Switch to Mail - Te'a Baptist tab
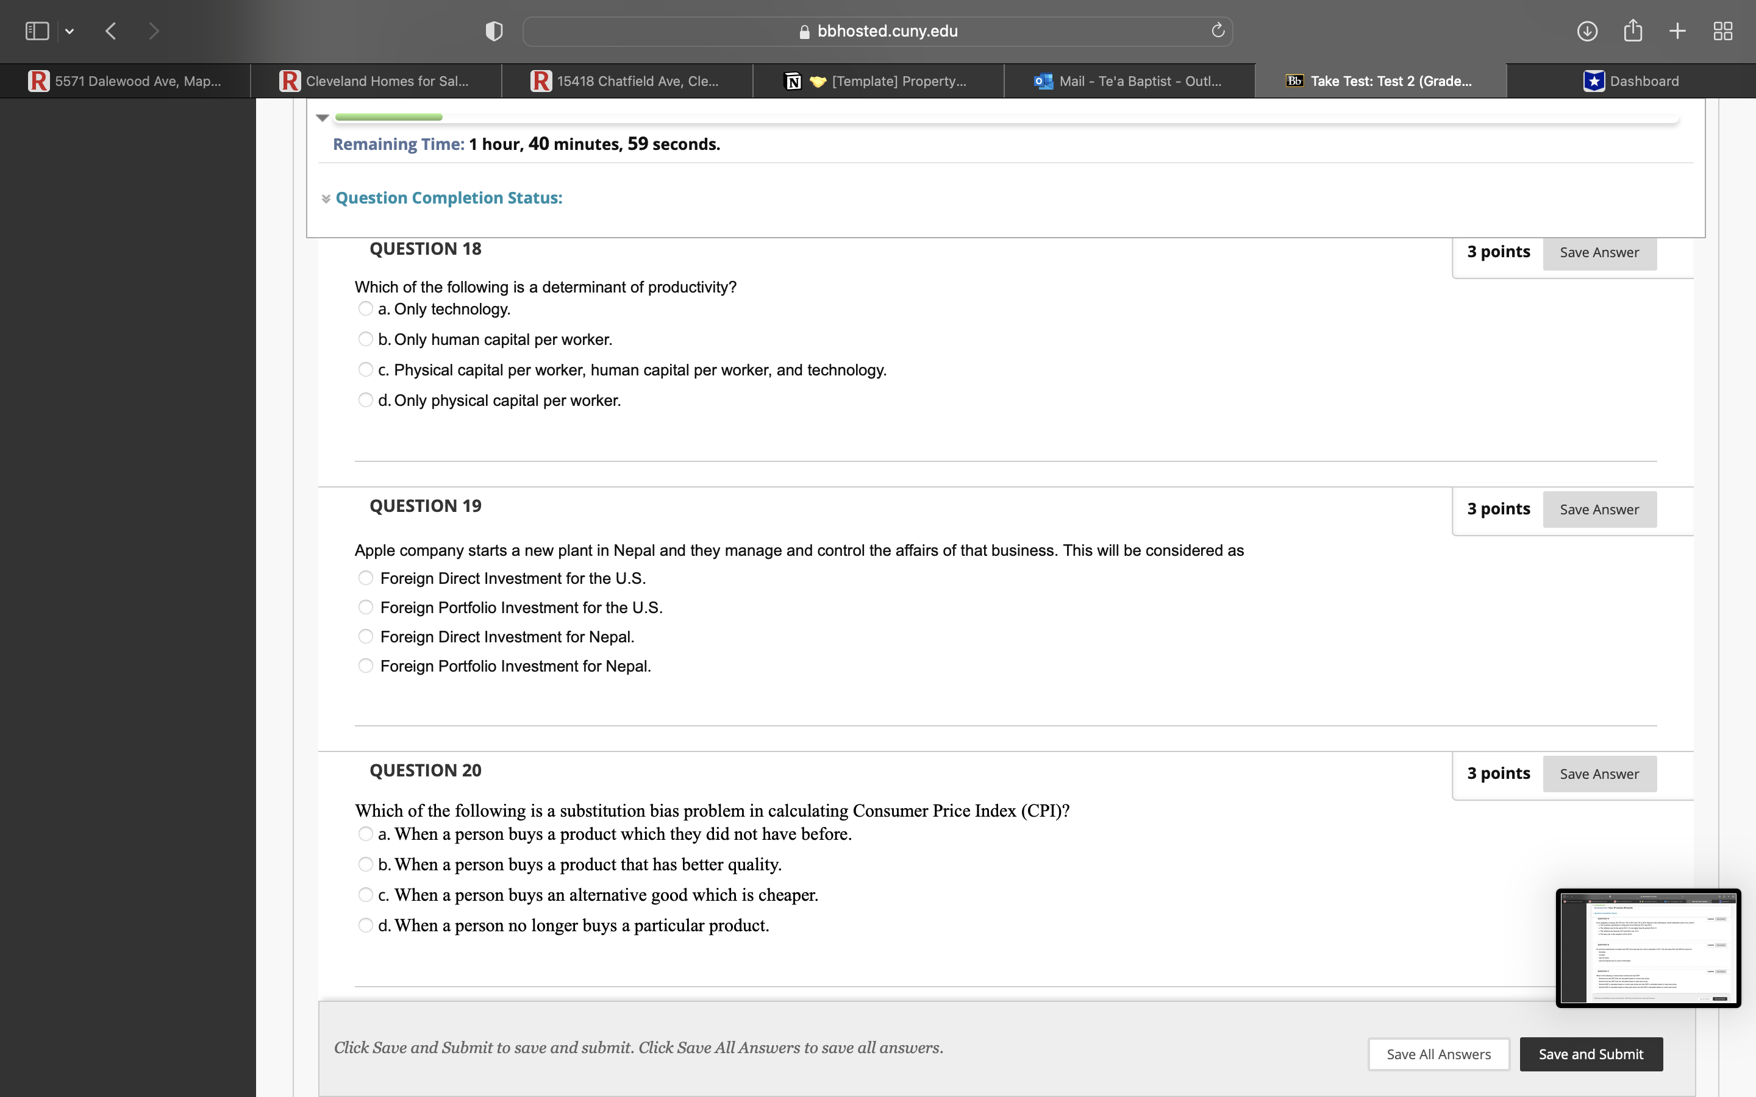The width and height of the screenshot is (1756, 1097). [1129, 81]
